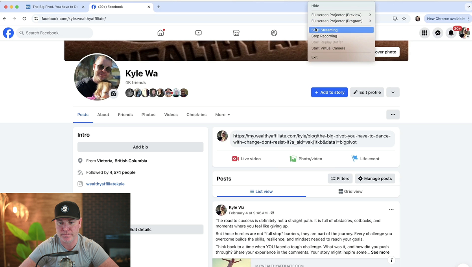Open the Check-ins profile tab

coord(196,115)
